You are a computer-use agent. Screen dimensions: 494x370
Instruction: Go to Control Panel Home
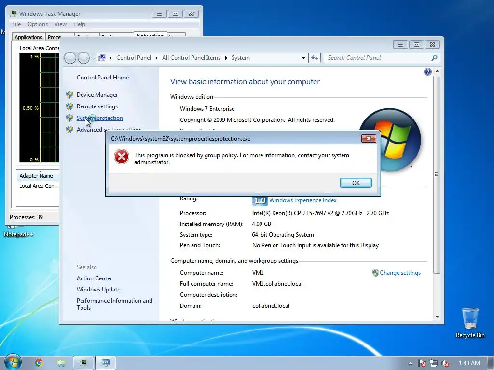click(x=103, y=78)
